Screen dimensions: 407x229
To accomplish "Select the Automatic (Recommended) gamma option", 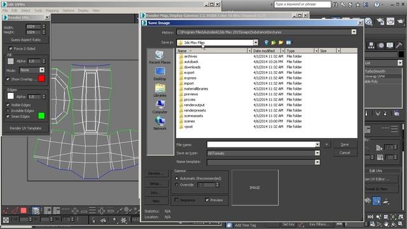I will coord(177,178).
